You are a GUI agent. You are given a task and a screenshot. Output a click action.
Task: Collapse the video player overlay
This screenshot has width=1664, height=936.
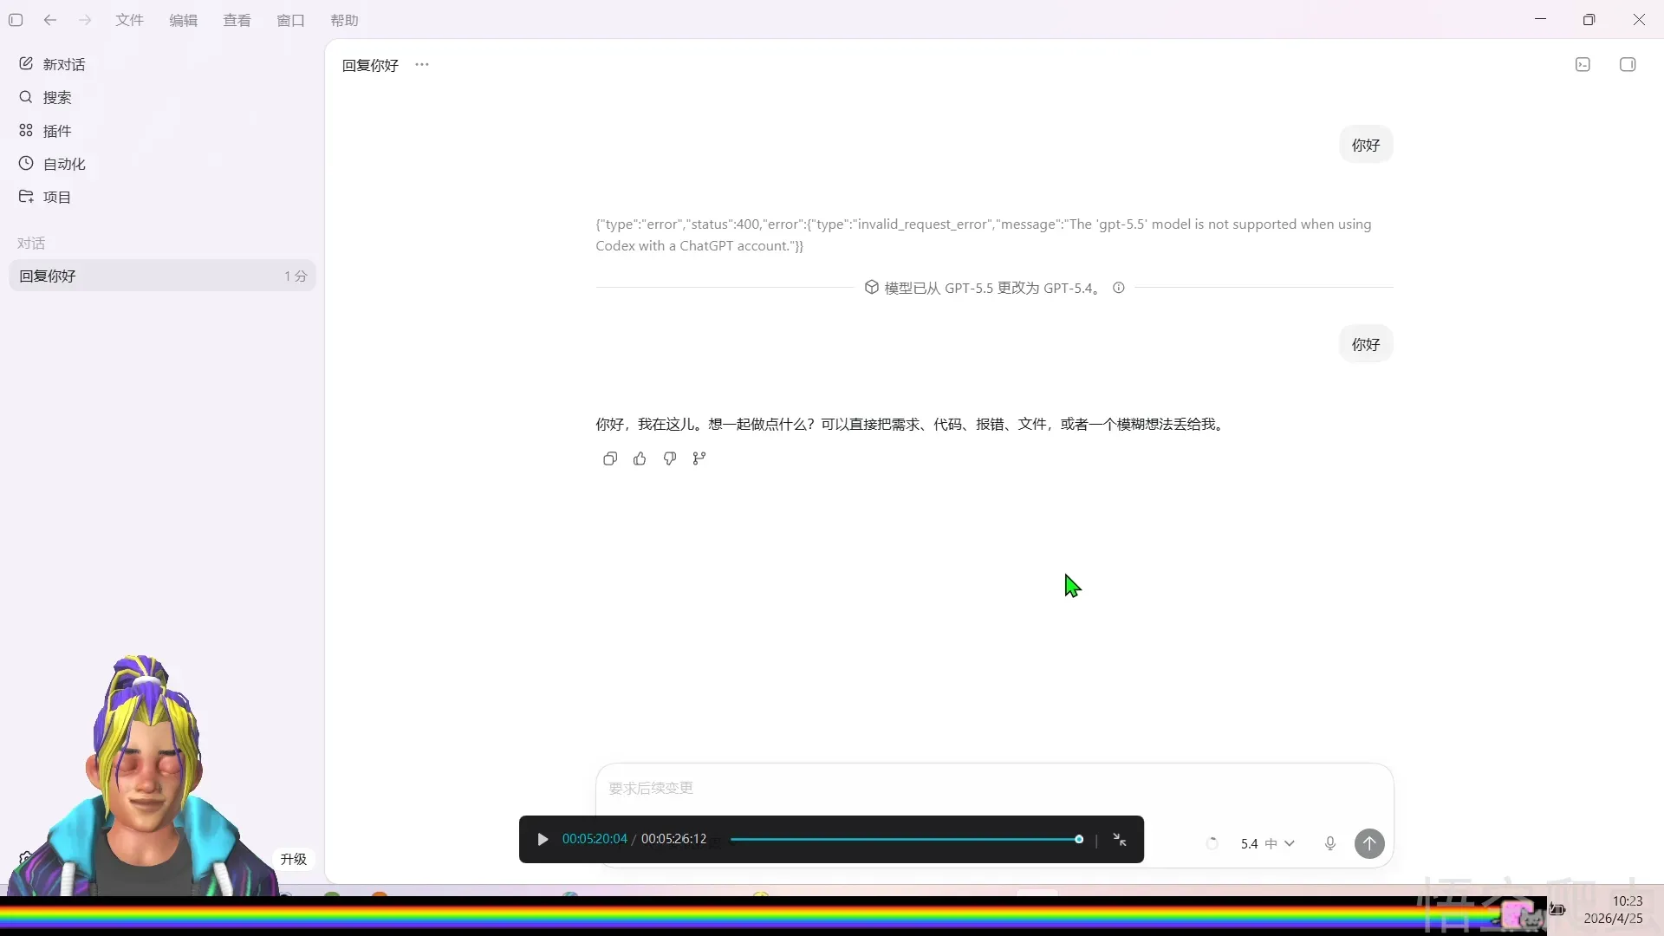click(1120, 840)
